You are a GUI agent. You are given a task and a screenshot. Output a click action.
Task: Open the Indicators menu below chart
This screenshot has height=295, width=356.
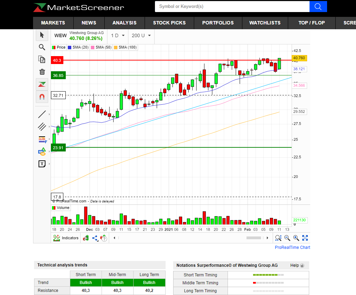(x=66, y=238)
